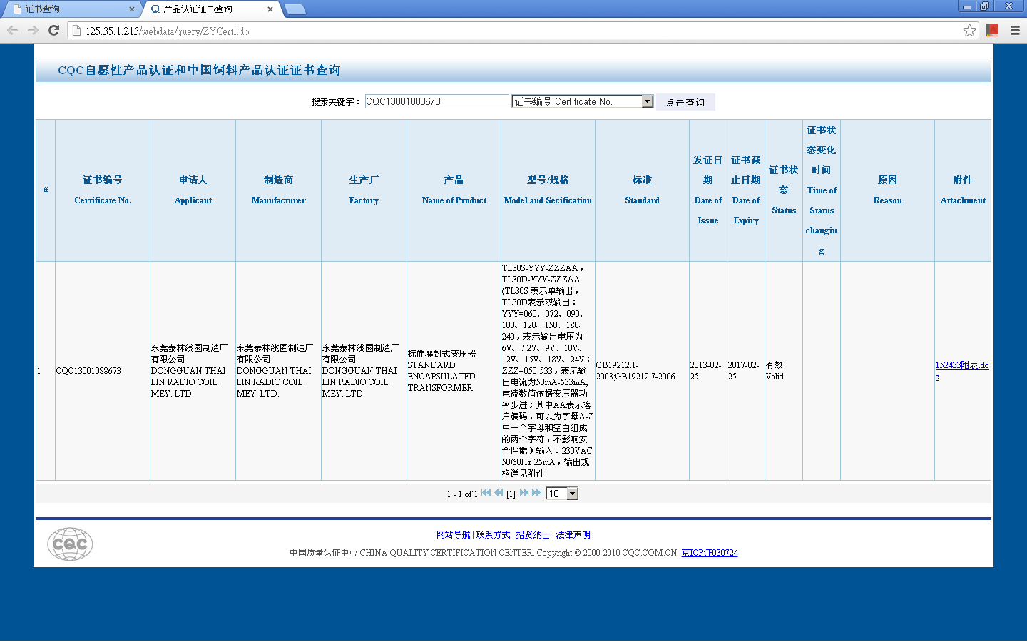The height and width of the screenshot is (642, 1027).
Task: Go to next page of results
Action: (x=524, y=493)
